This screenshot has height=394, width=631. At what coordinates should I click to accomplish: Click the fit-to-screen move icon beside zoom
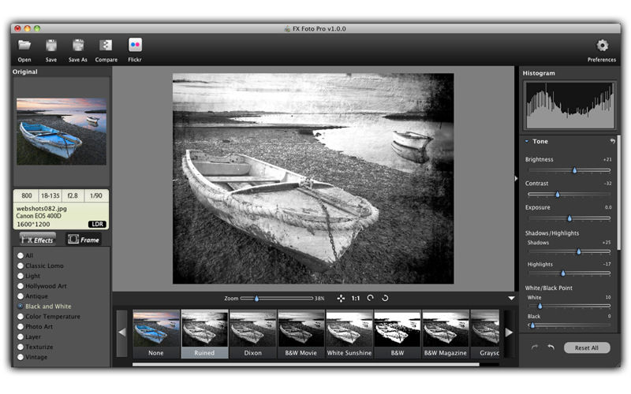pyautogui.click(x=341, y=299)
